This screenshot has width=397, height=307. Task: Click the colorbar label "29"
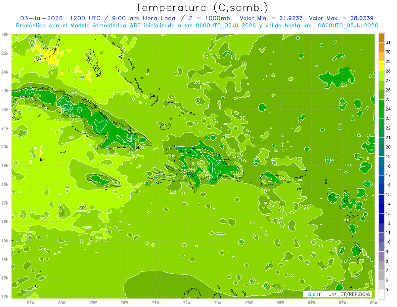coord(388,62)
